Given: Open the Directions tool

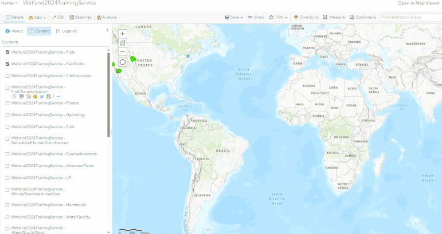Looking at the screenshot, I should point(306,17).
